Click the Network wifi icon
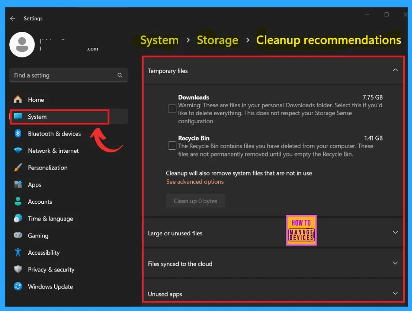This screenshot has height=311, width=412. [x=18, y=151]
